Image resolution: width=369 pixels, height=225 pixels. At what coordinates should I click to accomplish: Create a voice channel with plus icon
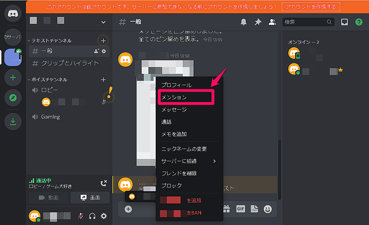point(103,80)
